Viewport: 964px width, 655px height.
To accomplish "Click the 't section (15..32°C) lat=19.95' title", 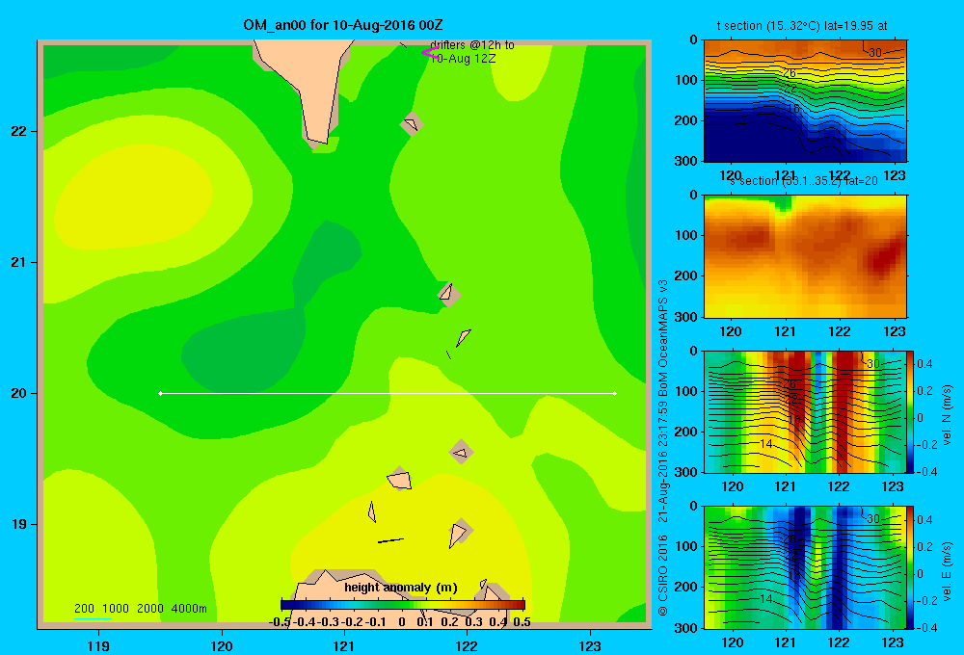I will (802, 26).
